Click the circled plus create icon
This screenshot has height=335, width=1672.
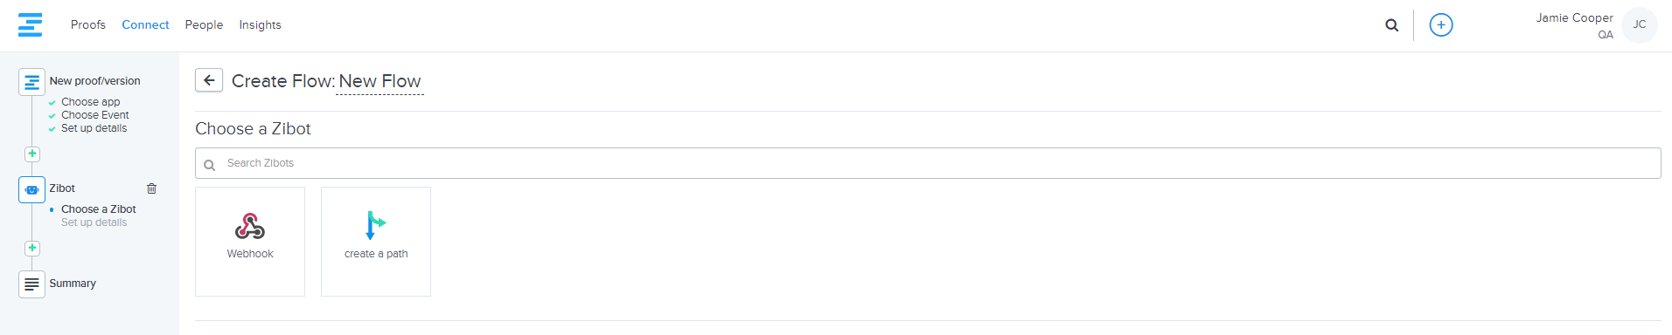[x=1441, y=25]
